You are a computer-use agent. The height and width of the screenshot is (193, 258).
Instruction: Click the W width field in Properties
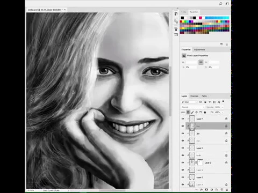point(191,62)
